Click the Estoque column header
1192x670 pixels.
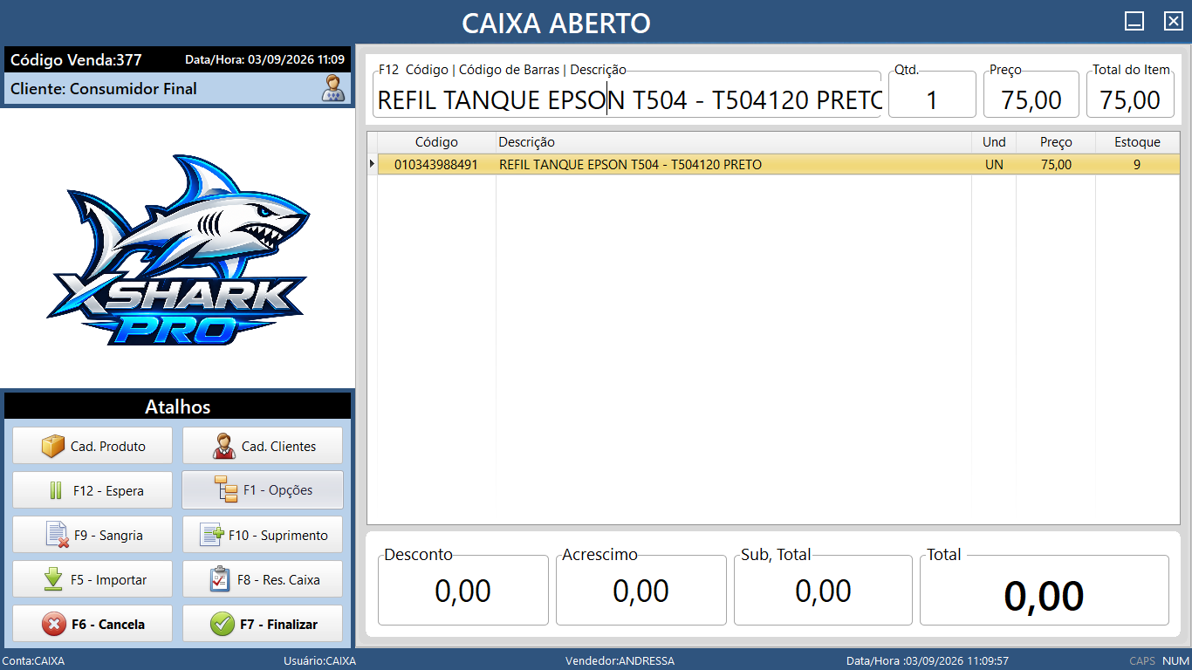coord(1137,142)
